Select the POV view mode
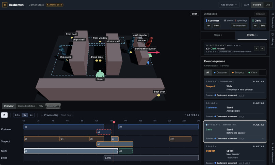Screen dimensions: 275x165 pyautogui.click(x=41, y=106)
